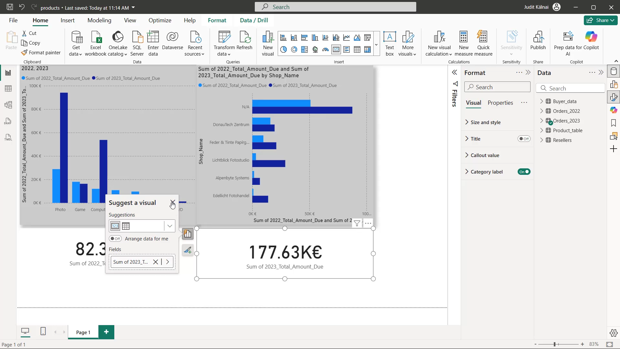Viewport: 620px width, 349px height.
Task: Open the Properties tab in Format pane
Action: 500,103
